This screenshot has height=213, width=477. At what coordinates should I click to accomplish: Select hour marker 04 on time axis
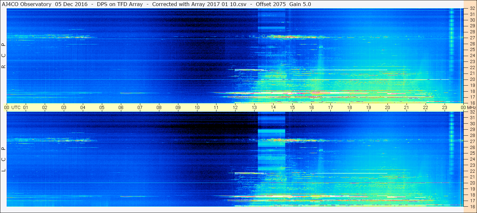click(83, 107)
